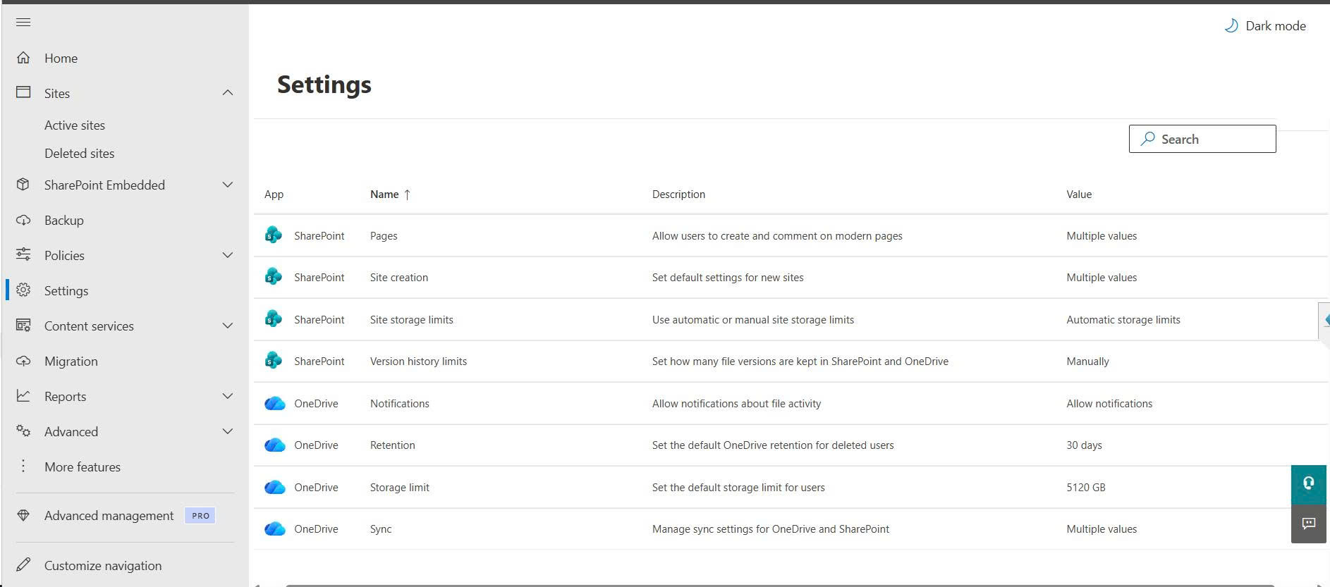The height and width of the screenshot is (587, 1330).
Task: Open Deleted sites in navigation
Action: point(79,153)
